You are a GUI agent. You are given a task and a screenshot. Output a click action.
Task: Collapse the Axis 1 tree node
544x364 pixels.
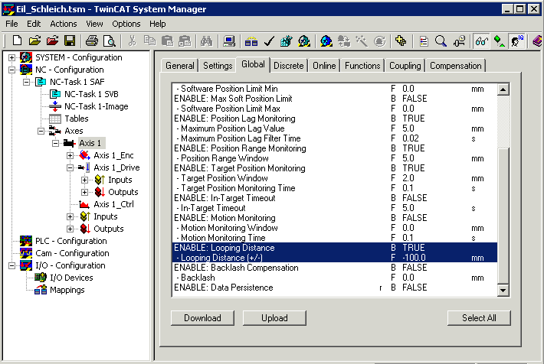pyautogui.click(x=55, y=143)
